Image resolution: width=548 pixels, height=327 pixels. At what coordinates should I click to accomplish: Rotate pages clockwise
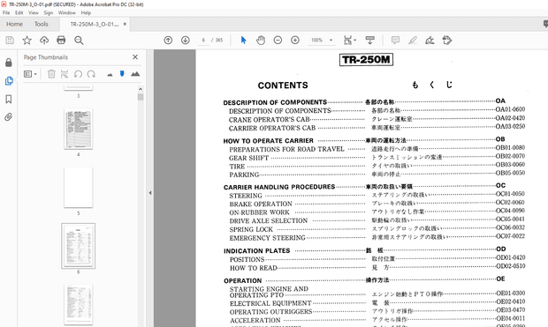coord(91,74)
